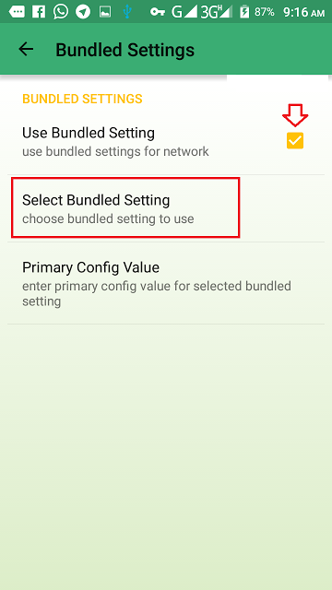
Task: Tap the Use Bundled Setting row label
Action: (x=89, y=133)
